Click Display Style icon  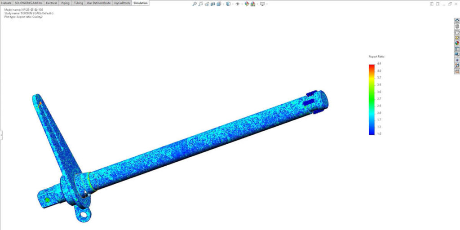(228, 4)
